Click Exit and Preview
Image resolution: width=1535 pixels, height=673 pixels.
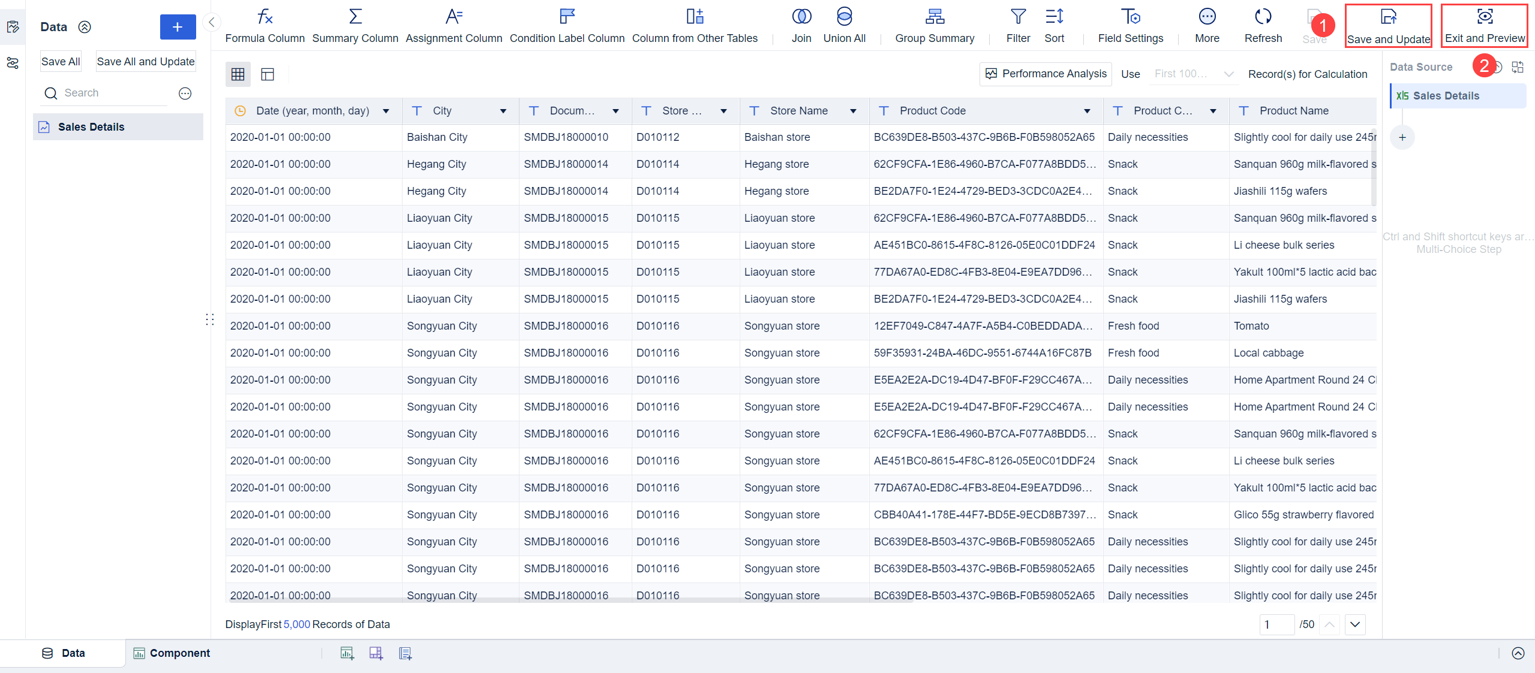(1484, 26)
